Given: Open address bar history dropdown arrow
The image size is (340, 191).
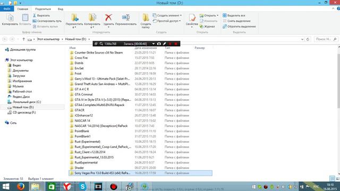Looking at the screenshot, I should tap(302, 39).
